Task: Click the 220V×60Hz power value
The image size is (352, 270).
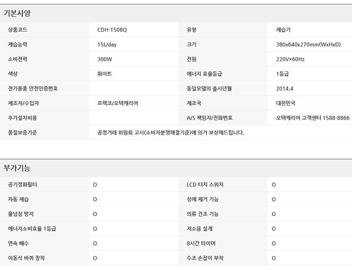Action: (x=290, y=59)
